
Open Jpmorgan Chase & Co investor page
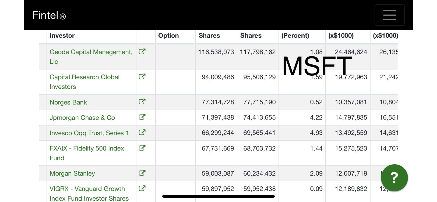coord(82,118)
